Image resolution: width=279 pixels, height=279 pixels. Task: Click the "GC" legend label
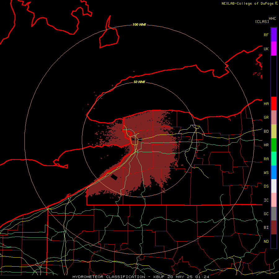(266, 214)
